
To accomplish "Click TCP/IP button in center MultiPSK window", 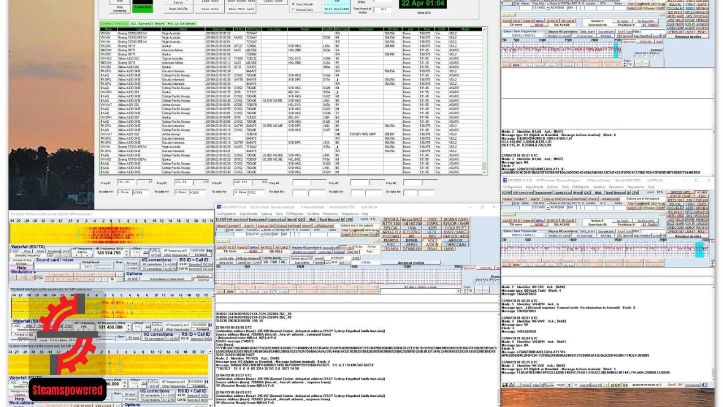I will tap(220, 219).
